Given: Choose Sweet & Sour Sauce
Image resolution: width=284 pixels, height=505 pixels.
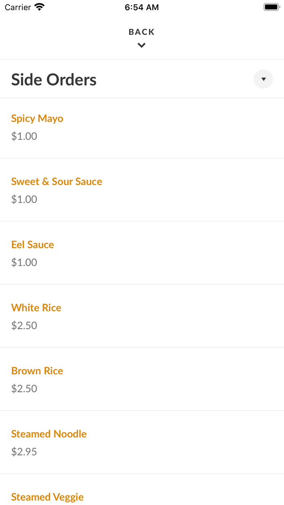Looking at the screenshot, I should (57, 181).
